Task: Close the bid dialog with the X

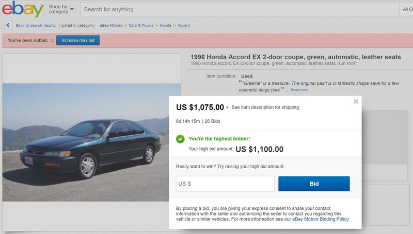Action: click(x=356, y=102)
